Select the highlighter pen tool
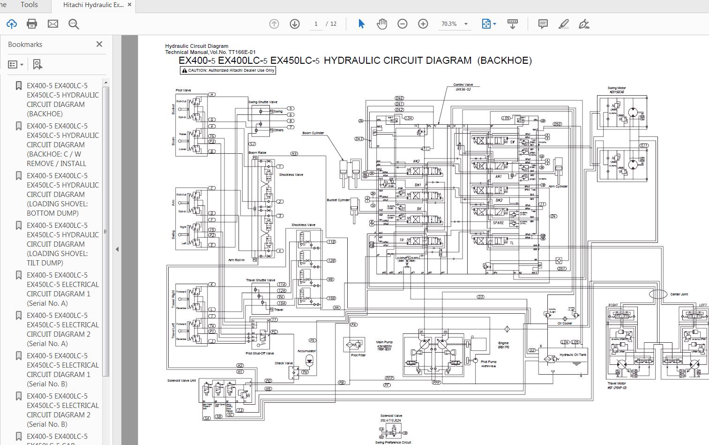709x445 pixels. point(564,24)
